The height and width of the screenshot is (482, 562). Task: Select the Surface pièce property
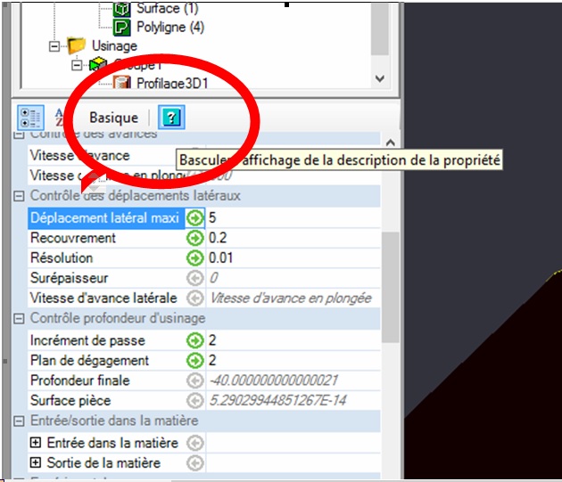click(x=106, y=401)
